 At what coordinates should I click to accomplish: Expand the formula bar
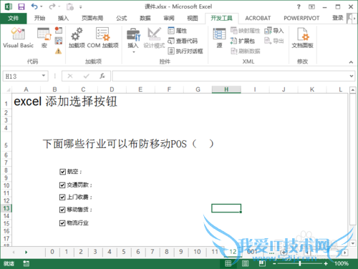click(352, 76)
